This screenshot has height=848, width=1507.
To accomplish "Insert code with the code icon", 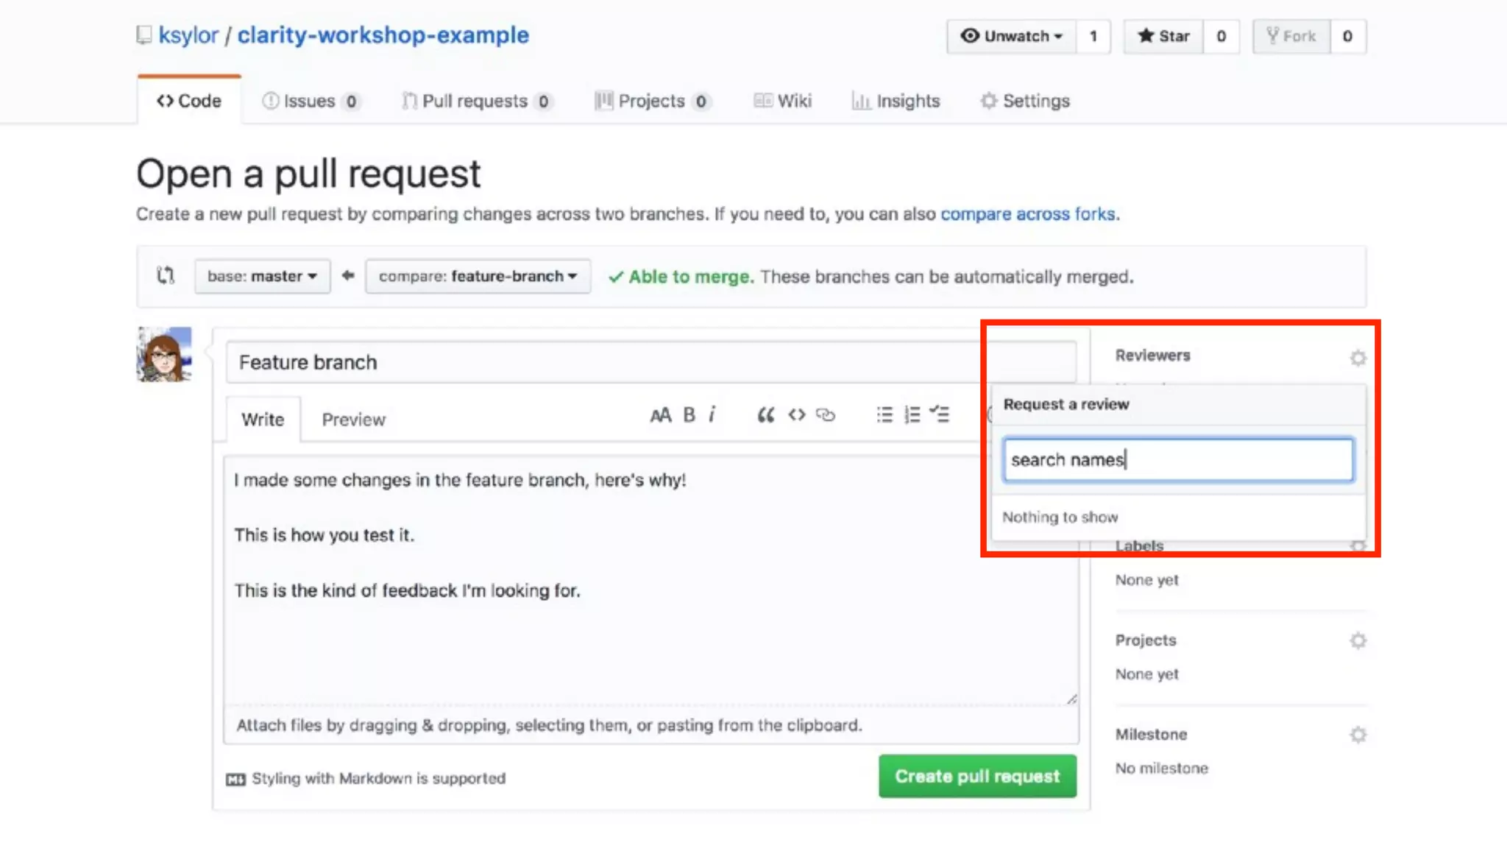I will pos(796,415).
